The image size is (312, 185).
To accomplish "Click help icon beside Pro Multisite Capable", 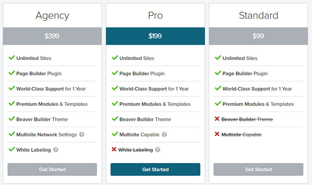I will (164, 135).
